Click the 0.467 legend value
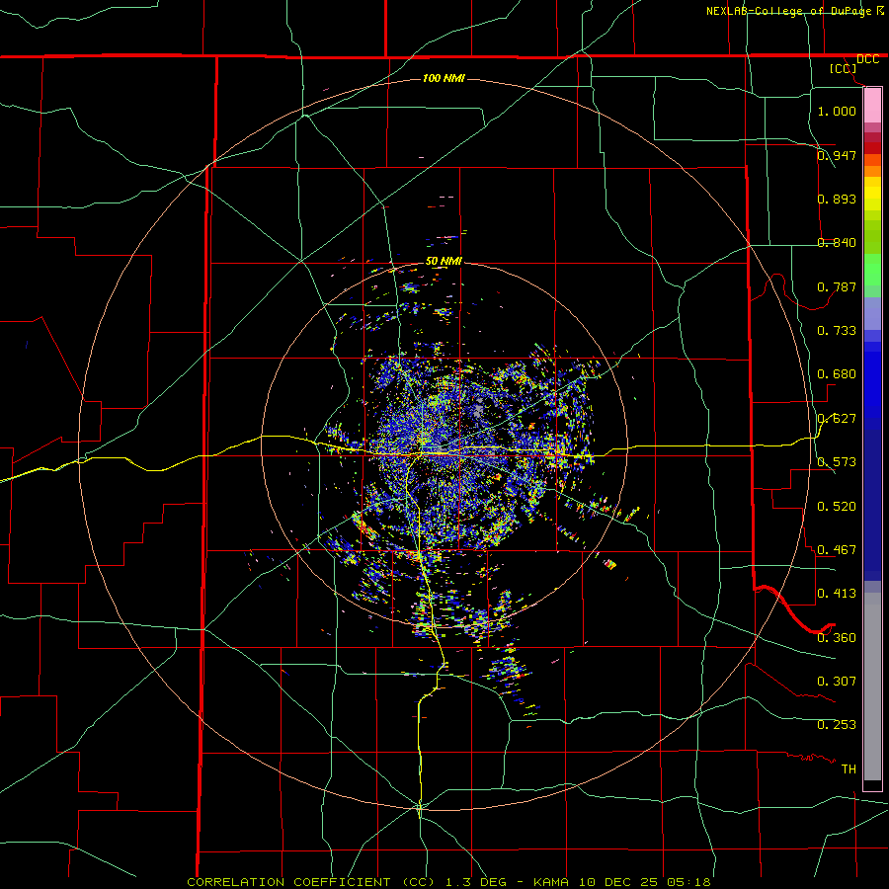Viewport: 889px width, 889px height. 837,550
